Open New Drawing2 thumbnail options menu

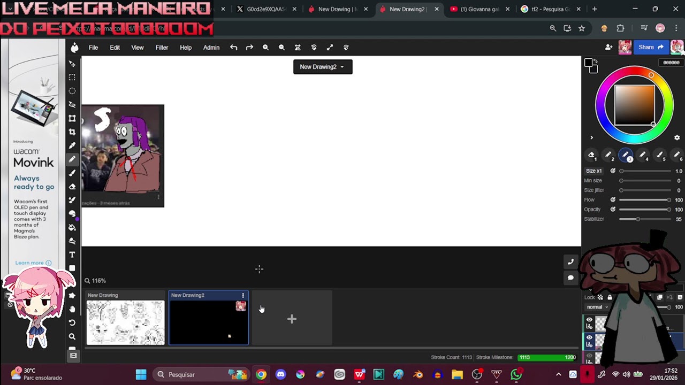243,295
